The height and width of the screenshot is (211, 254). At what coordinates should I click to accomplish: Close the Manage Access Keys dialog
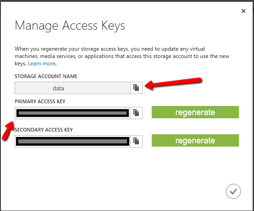[243, 11]
